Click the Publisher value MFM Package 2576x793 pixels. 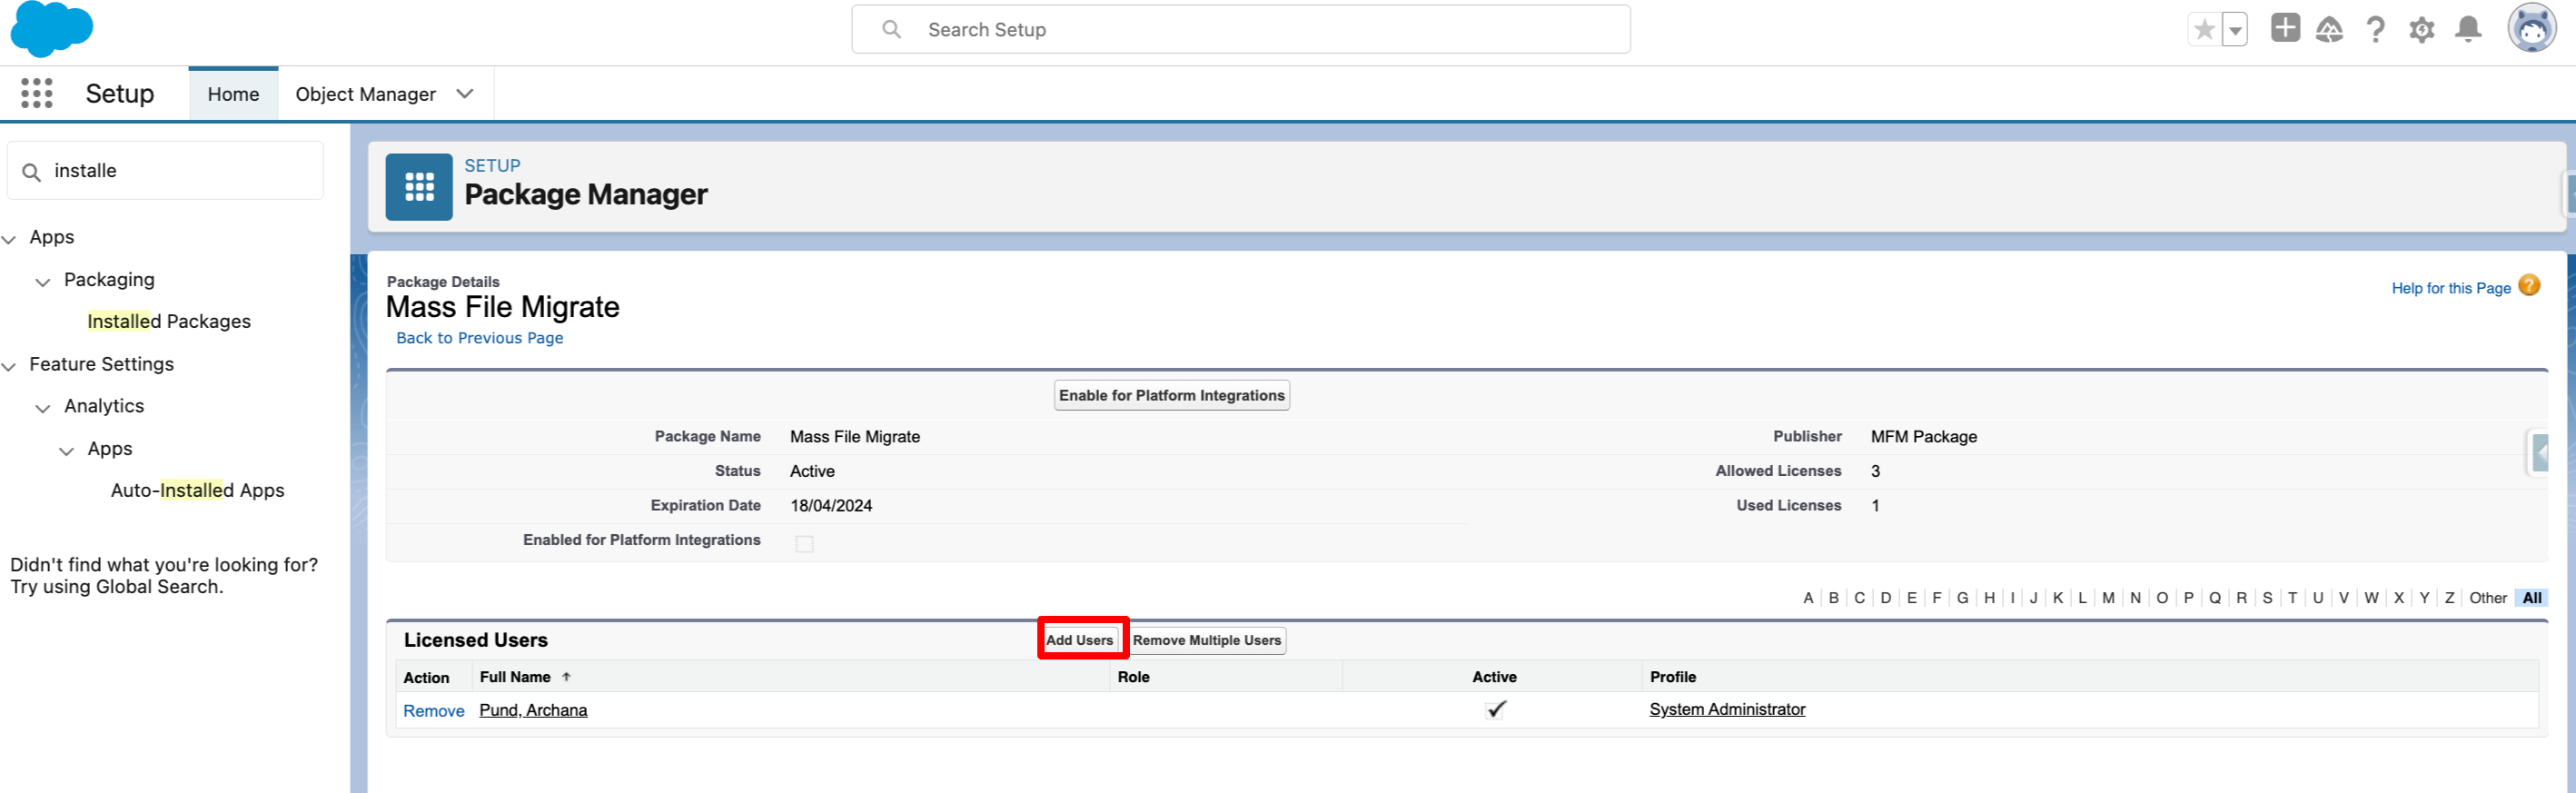click(x=1923, y=437)
